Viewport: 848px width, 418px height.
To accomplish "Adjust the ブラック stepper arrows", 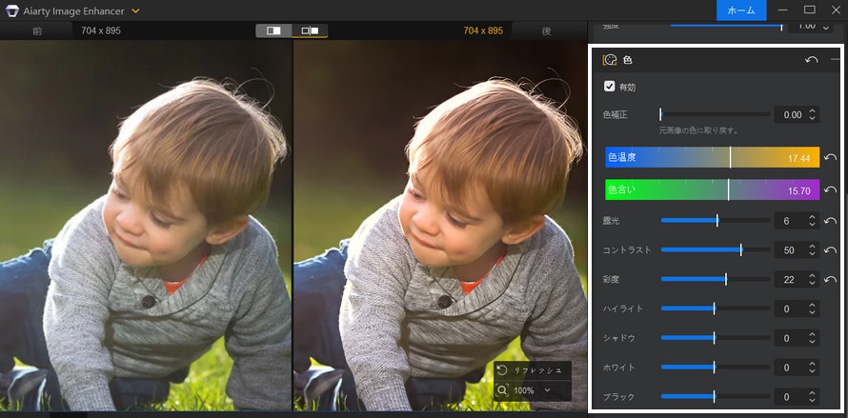I will tap(813, 397).
